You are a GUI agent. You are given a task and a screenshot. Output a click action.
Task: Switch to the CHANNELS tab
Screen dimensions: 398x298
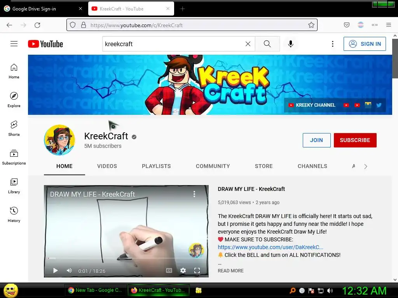click(x=312, y=166)
